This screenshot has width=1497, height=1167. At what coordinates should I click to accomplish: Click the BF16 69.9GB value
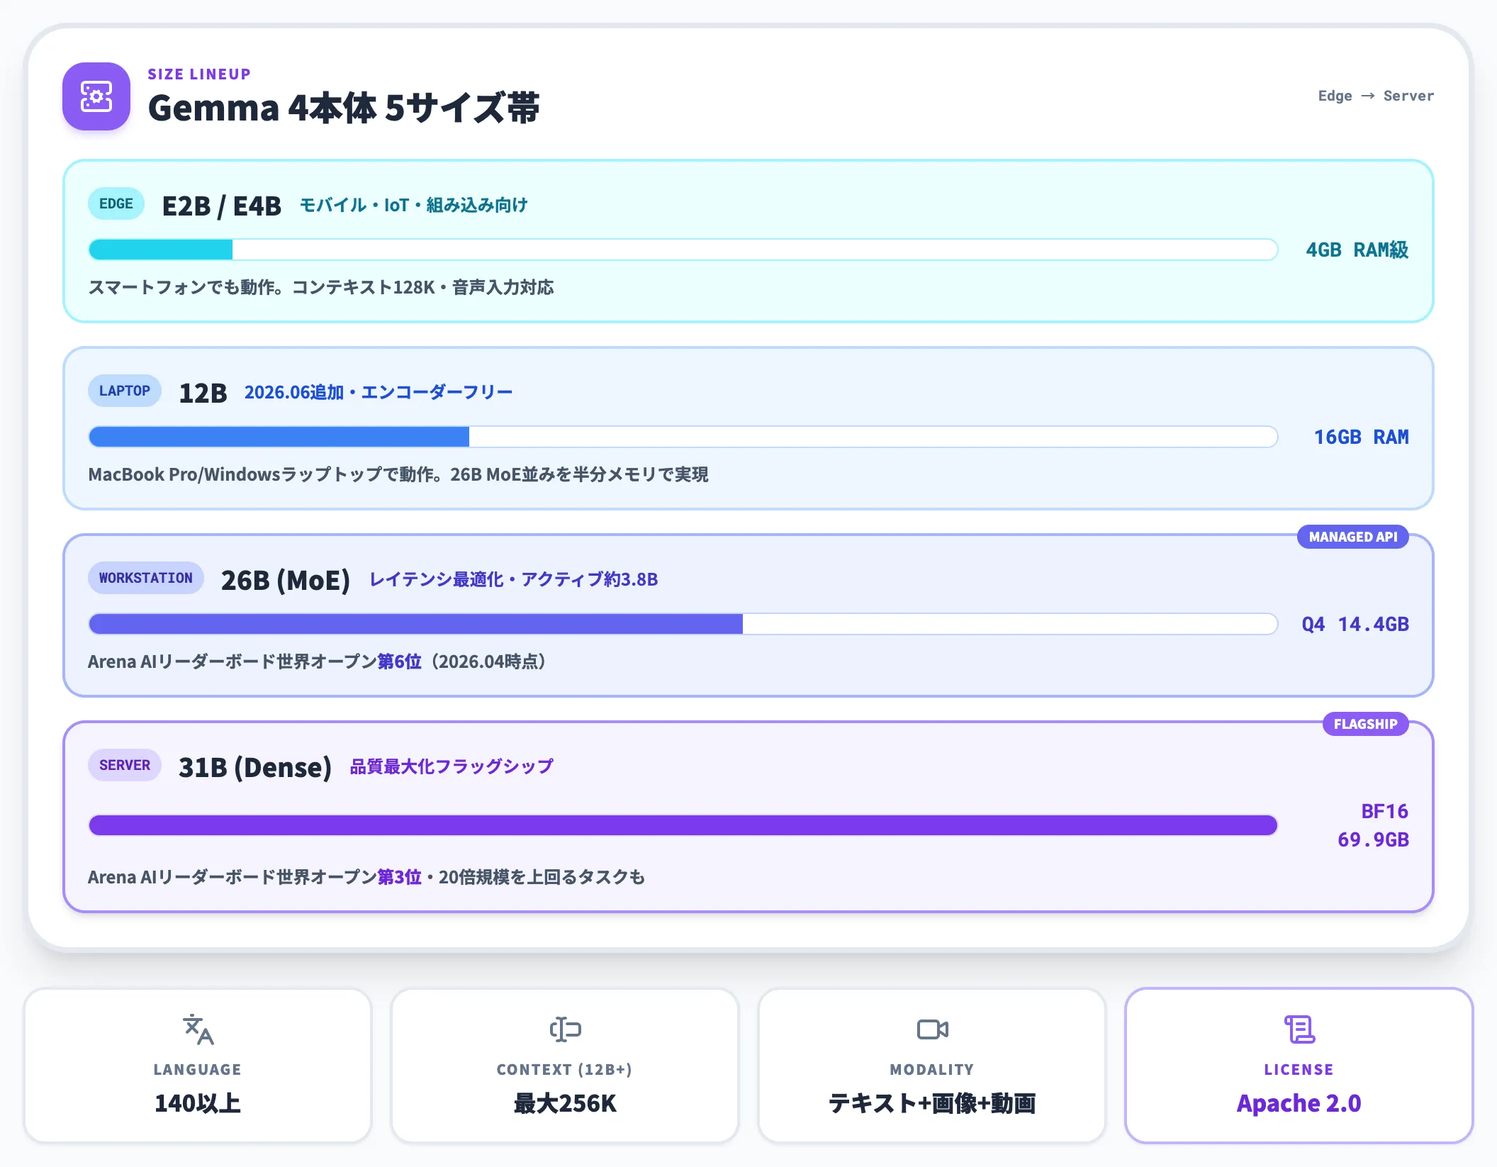pyautogui.click(x=1374, y=825)
